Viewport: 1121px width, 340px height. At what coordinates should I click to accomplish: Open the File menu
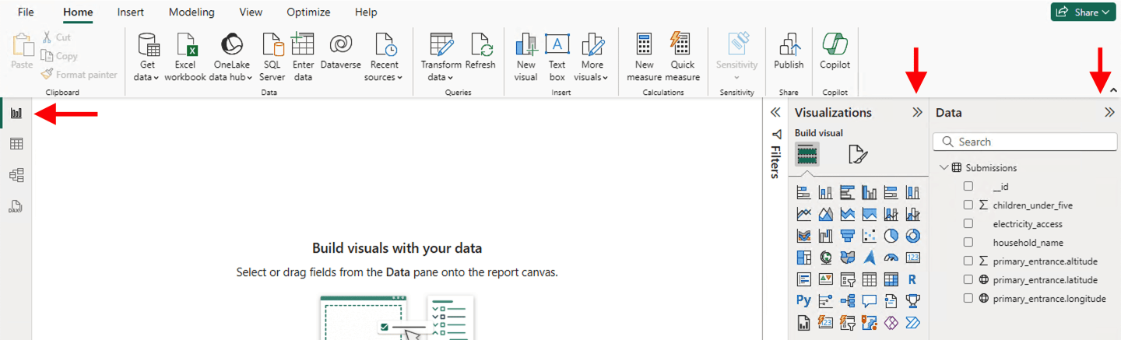(26, 12)
